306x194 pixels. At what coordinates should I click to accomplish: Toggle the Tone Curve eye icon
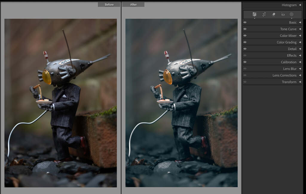pyautogui.click(x=245, y=29)
